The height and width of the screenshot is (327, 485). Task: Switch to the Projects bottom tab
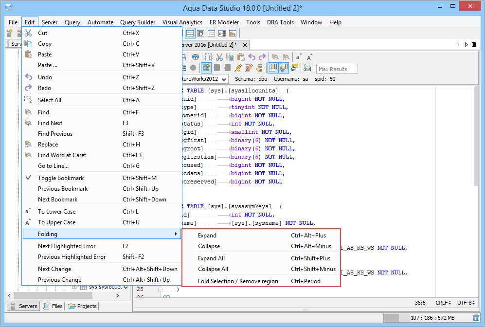point(83,306)
